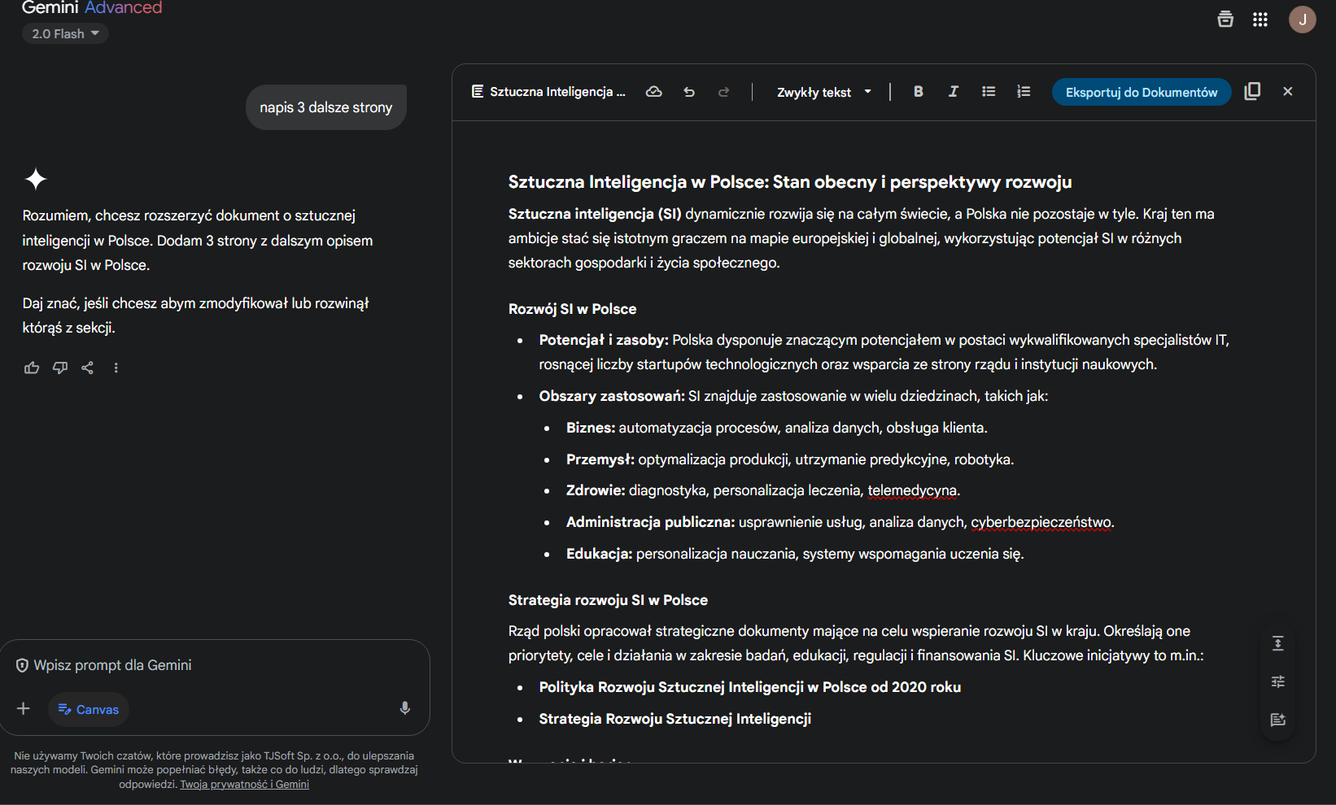Open the Twoja prywatność i Gemini link

pos(244,784)
